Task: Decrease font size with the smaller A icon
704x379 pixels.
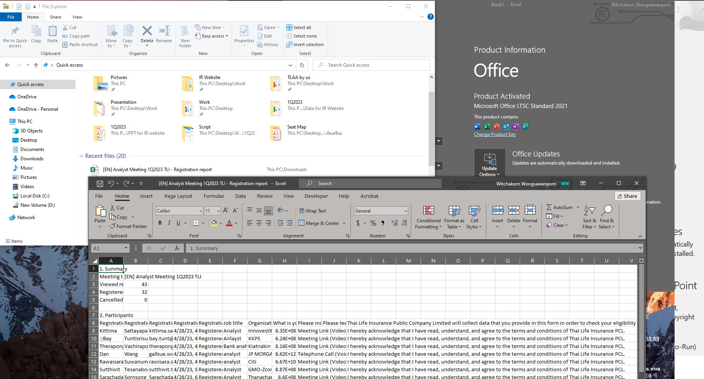Action: 235,211
